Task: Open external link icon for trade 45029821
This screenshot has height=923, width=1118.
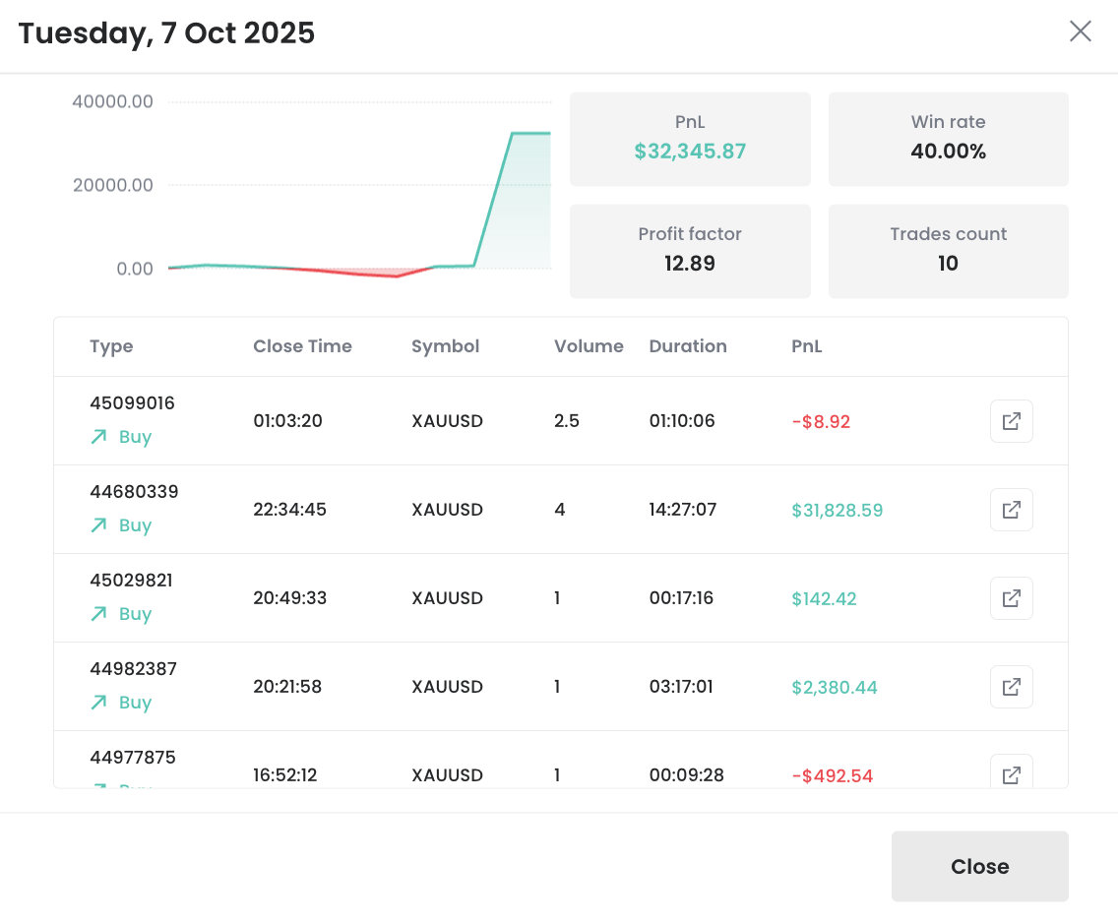Action: pyautogui.click(x=1011, y=598)
